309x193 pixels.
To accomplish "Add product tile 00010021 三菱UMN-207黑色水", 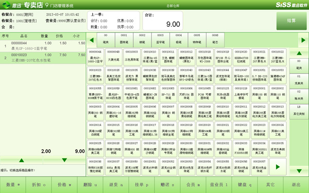I will click(x=260, y=57).
